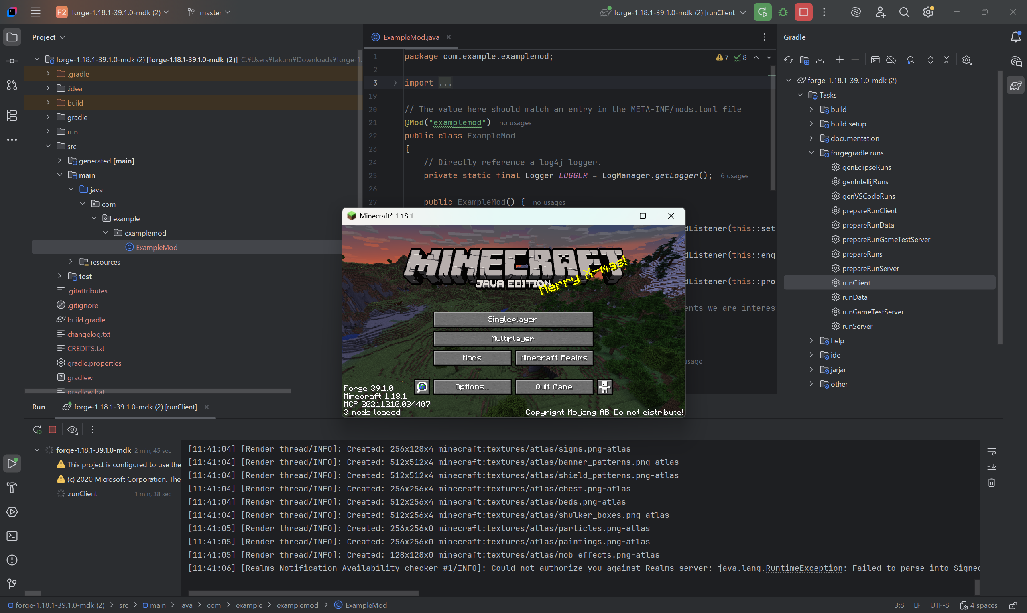Download sources in the Gradle panel

(820, 60)
